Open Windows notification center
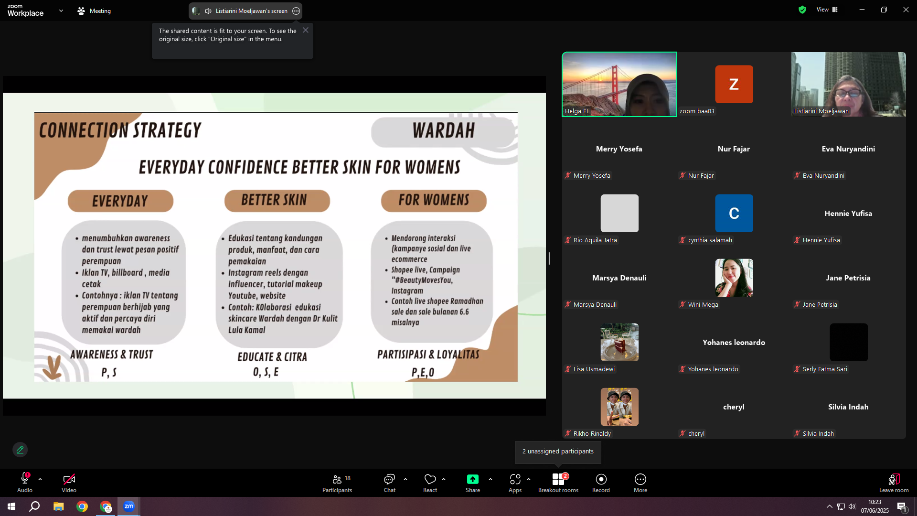The image size is (917, 516). coord(902,507)
